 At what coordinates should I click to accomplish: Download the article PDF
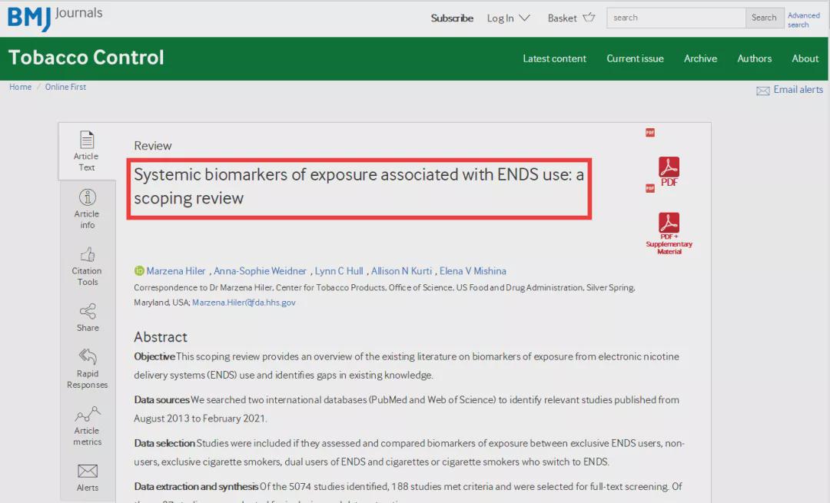click(669, 171)
